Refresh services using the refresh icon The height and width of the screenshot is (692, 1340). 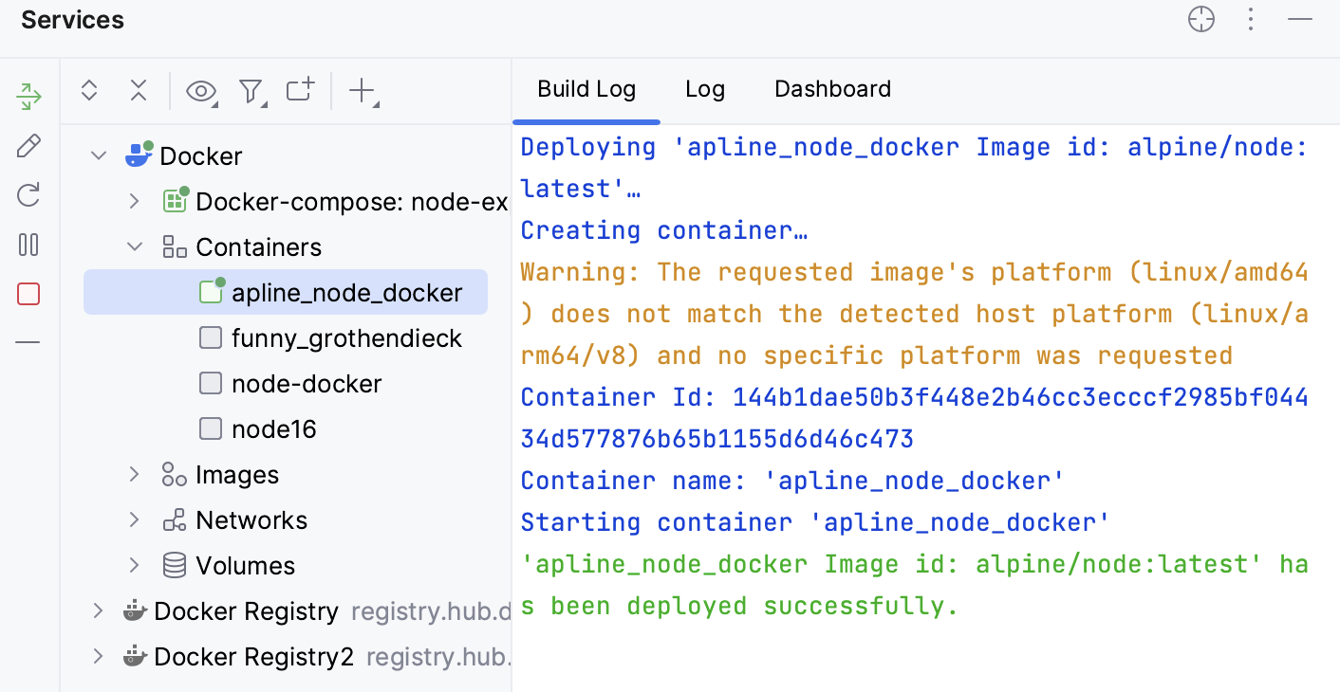(x=28, y=194)
